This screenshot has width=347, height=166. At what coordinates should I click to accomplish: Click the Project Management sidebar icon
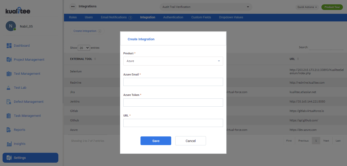pos(9,60)
